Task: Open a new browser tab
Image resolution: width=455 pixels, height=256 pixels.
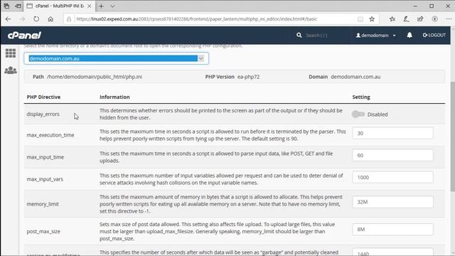Action: (x=101, y=6)
